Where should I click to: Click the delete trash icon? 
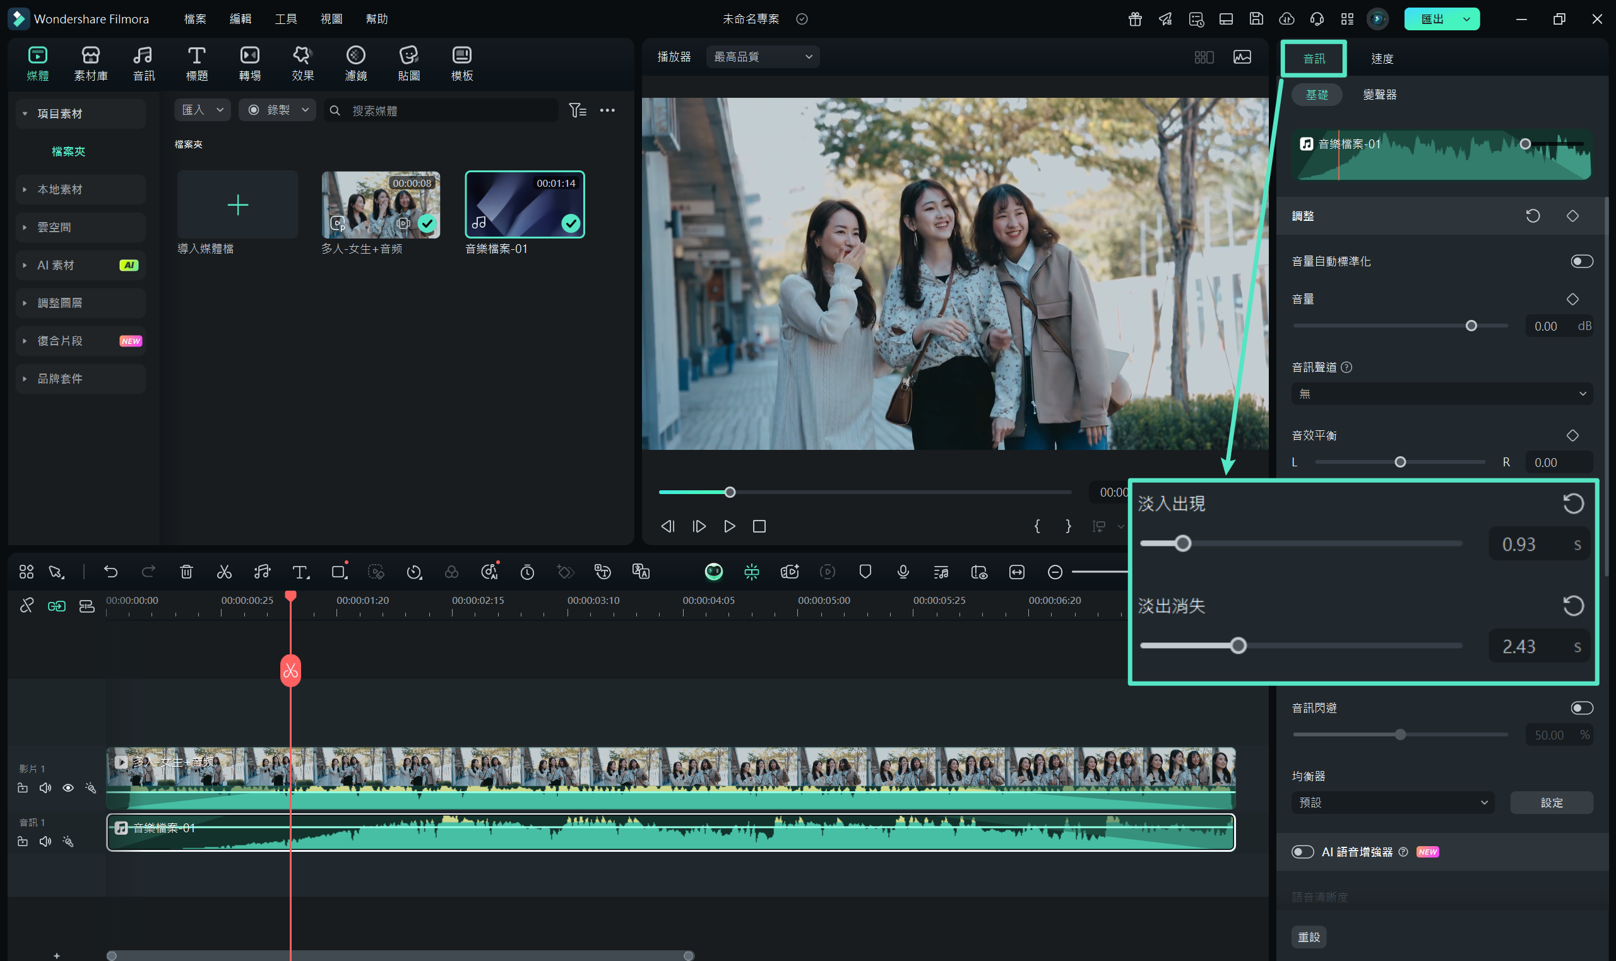(187, 572)
